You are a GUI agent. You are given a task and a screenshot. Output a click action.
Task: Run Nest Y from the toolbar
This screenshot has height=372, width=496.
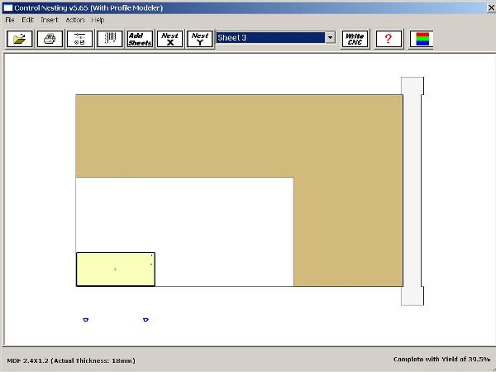199,38
